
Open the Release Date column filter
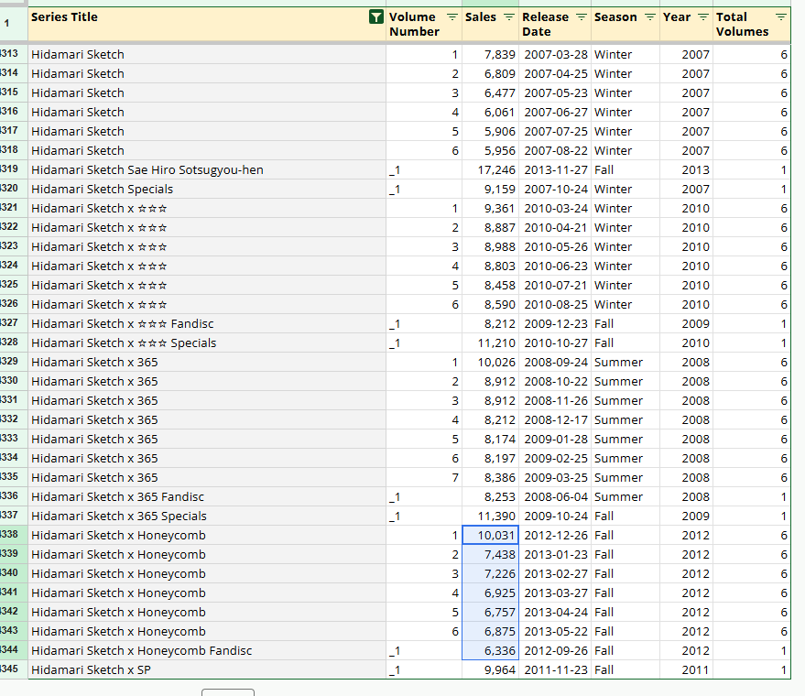tap(582, 17)
